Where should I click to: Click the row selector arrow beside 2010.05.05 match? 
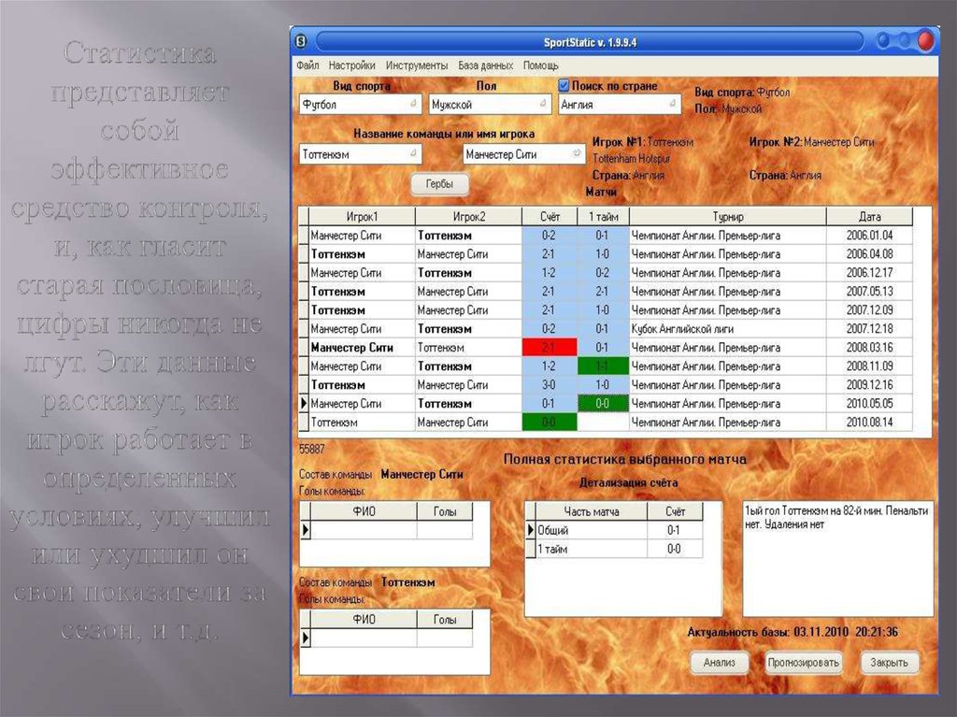point(303,404)
